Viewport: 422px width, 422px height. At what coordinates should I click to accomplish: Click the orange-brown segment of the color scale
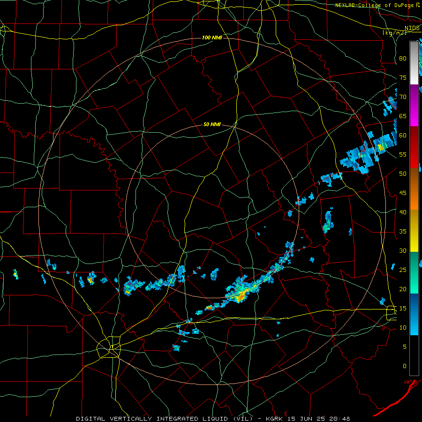pos(414,189)
